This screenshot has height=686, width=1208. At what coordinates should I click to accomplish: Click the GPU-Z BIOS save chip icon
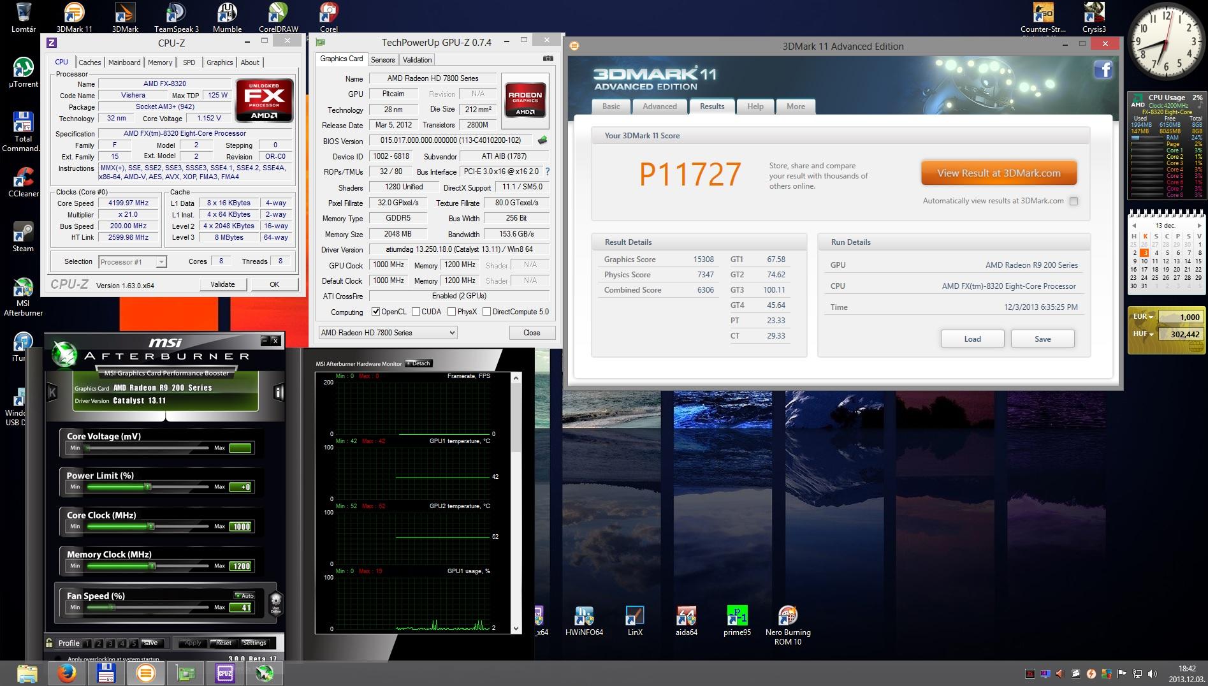click(x=542, y=140)
